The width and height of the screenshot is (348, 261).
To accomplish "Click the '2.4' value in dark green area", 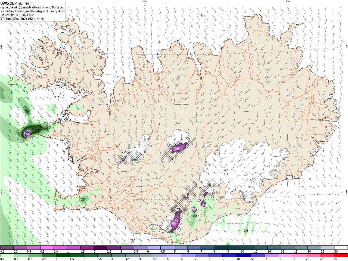I will 37,129.
